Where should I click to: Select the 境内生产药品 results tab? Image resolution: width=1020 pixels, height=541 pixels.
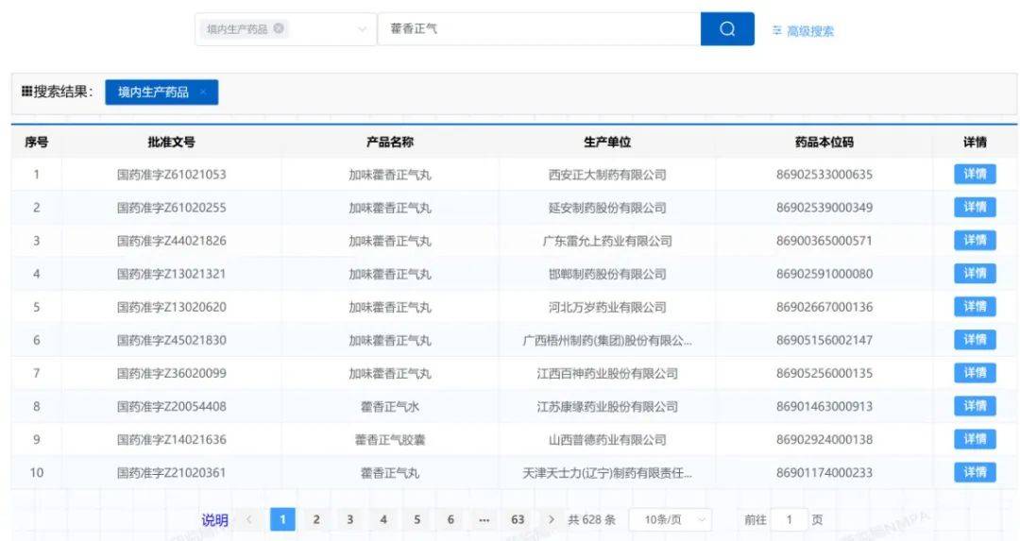pyautogui.click(x=153, y=93)
